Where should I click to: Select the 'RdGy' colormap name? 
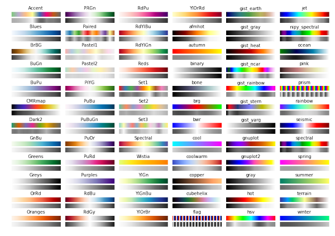click(89, 212)
